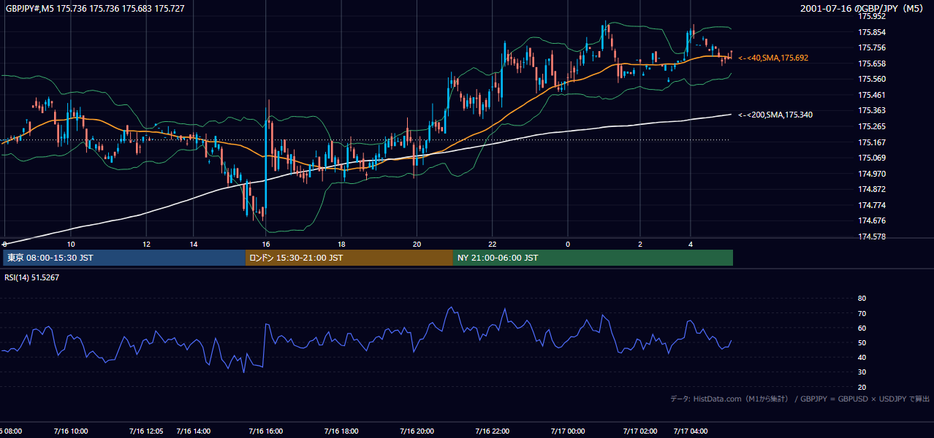Click the 200 SMA 175.340 label
Image resolution: width=934 pixels, height=438 pixels.
775,115
